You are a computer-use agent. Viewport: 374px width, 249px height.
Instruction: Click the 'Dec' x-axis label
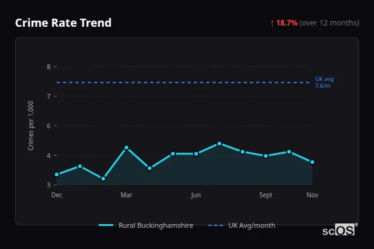pyautogui.click(x=57, y=195)
